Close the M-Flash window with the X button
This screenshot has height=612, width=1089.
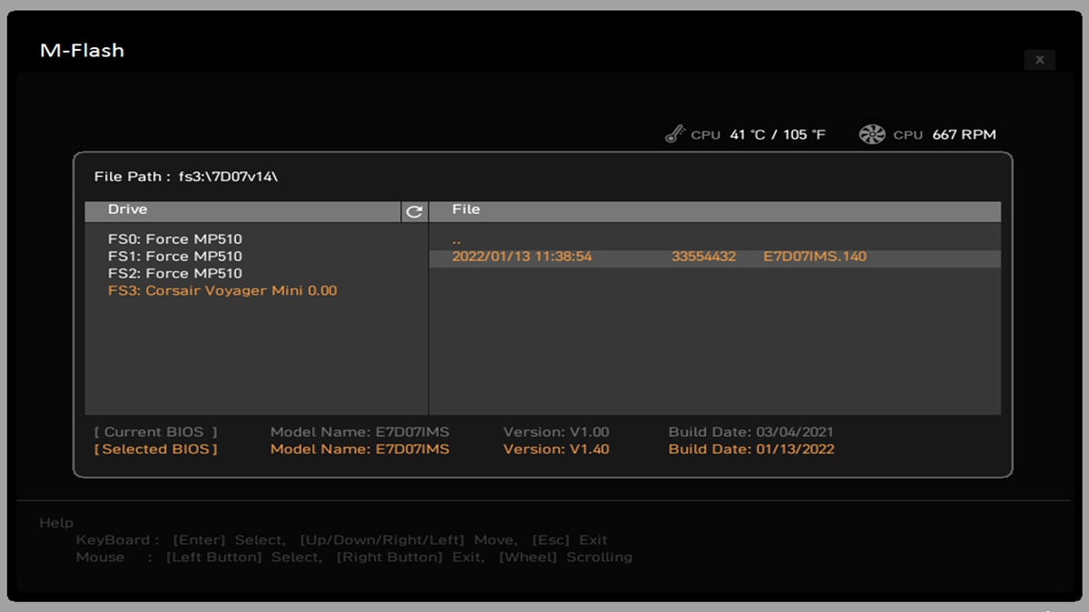(1039, 60)
